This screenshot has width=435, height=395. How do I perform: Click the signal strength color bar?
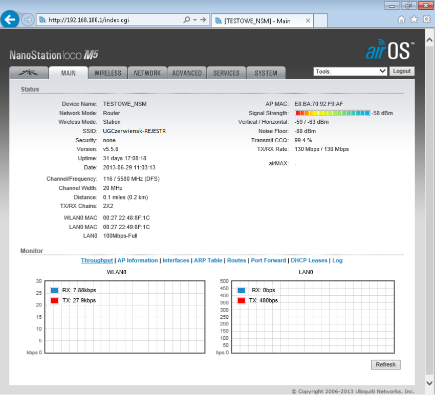[x=332, y=113]
